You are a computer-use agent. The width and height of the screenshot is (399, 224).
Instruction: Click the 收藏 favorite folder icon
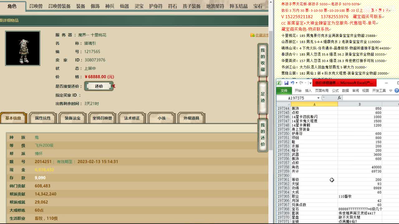click(x=252, y=35)
